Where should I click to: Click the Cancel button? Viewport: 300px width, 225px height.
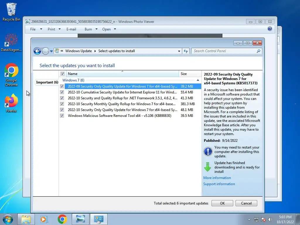pos(246,203)
